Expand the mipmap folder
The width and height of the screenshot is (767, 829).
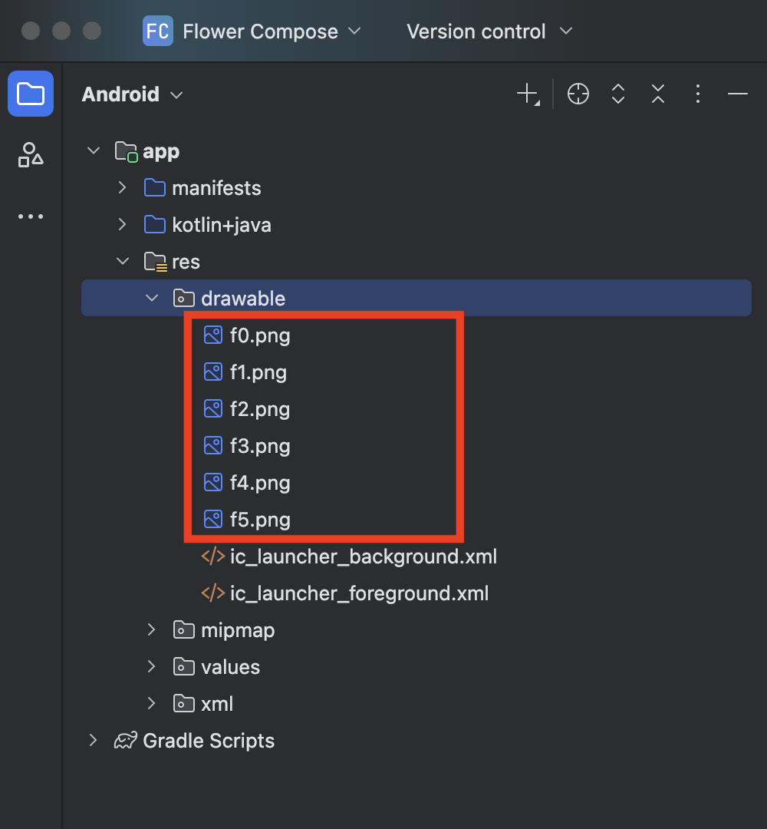point(152,629)
